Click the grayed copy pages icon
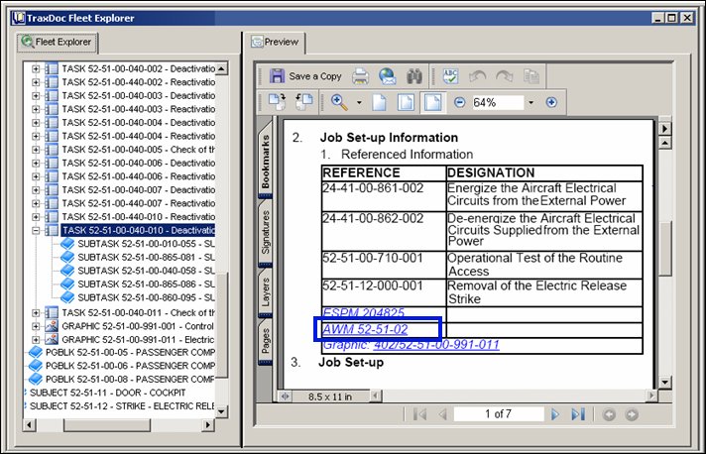706x454 pixels. click(x=531, y=76)
